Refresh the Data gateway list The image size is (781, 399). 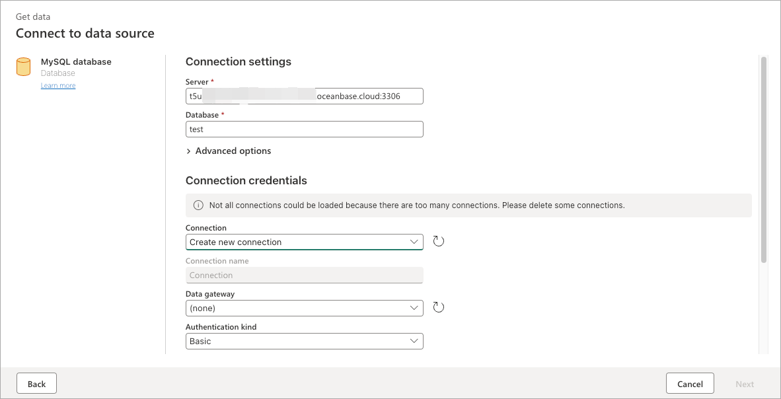438,307
